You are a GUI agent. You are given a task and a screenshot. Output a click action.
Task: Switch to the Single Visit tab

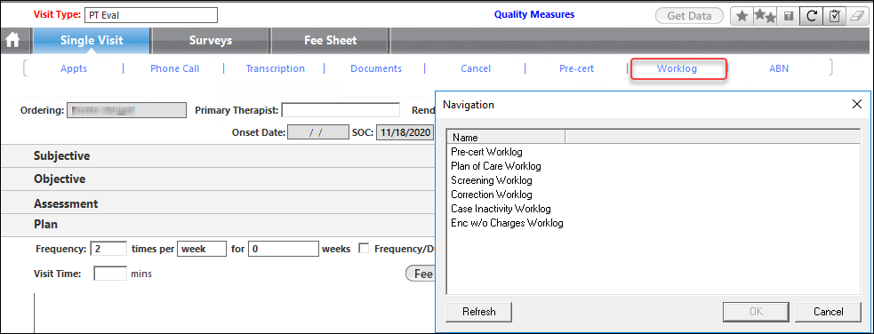[92, 41]
